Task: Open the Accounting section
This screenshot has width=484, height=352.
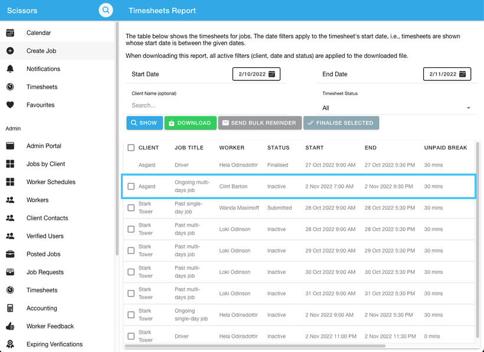Action: [x=41, y=308]
